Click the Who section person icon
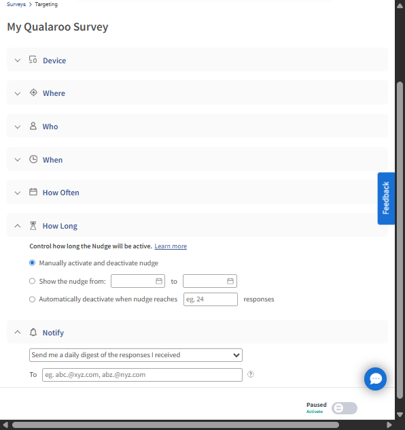The width and height of the screenshot is (405, 430). click(33, 126)
